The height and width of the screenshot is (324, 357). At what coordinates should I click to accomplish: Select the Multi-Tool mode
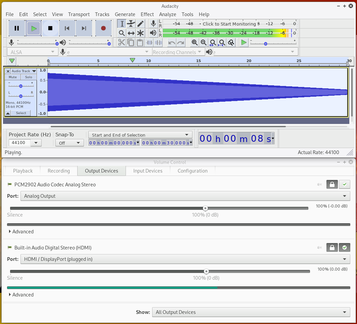[x=141, y=33]
